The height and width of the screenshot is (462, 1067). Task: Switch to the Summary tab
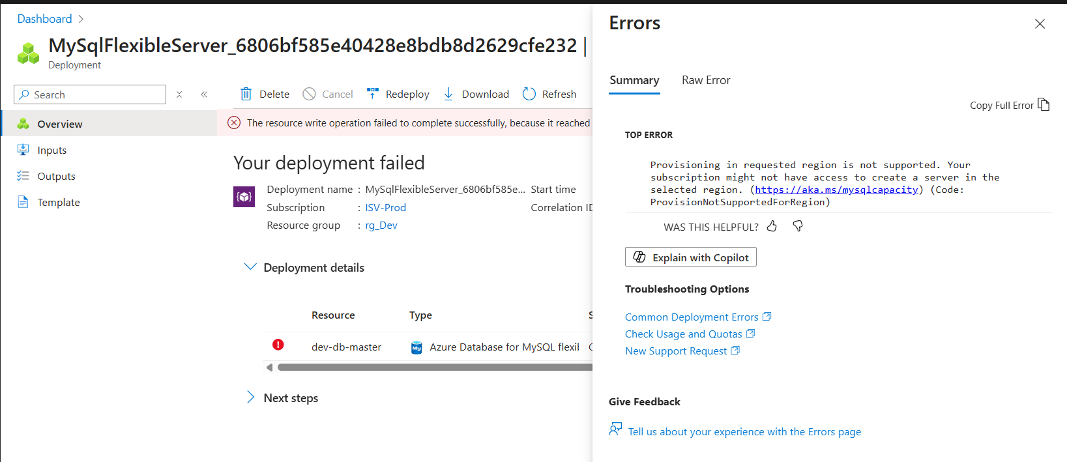tap(634, 80)
